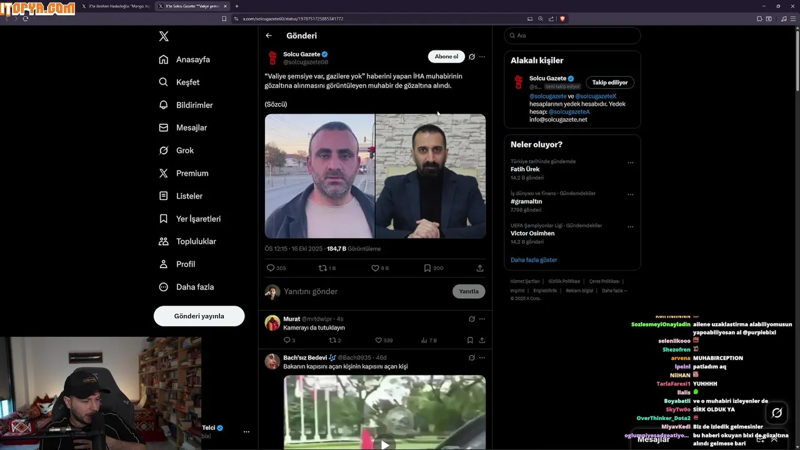Open more options on Solcu Gazete post
The width and height of the screenshot is (800, 450).
pyautogui.click(x=482, y=57)
